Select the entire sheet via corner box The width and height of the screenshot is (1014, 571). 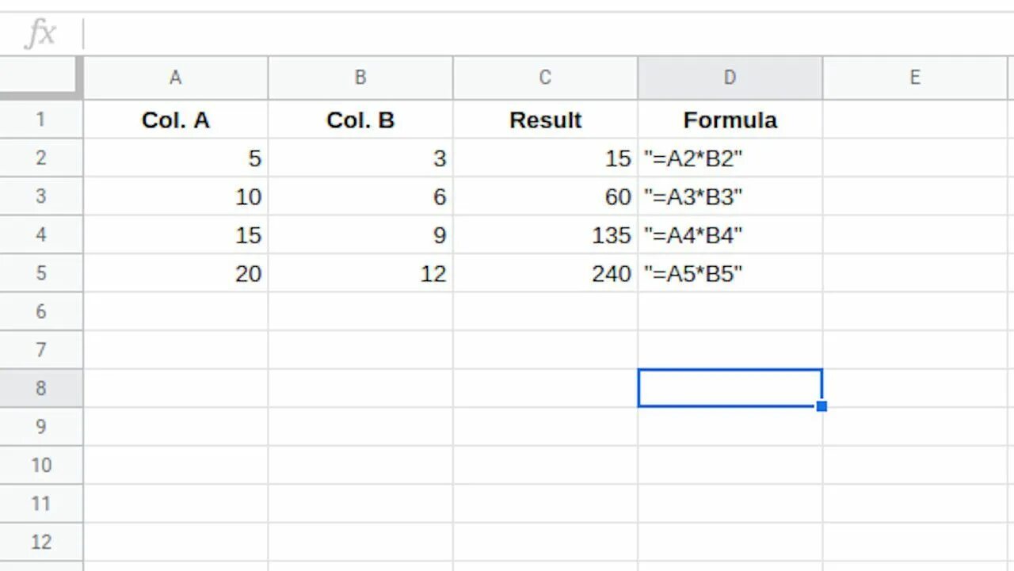click(x=40, y=78)
